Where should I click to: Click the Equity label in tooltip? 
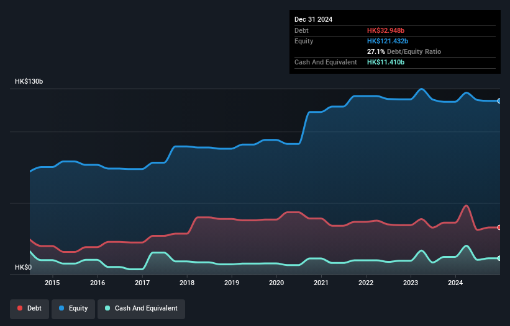pyautogui.click(x=304, y=41)
